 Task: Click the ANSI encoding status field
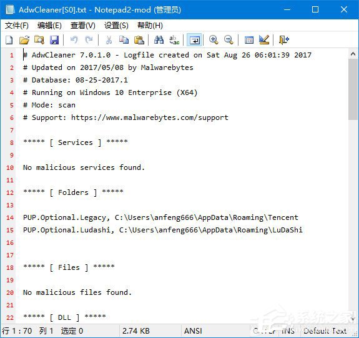[x=193, y=331]
